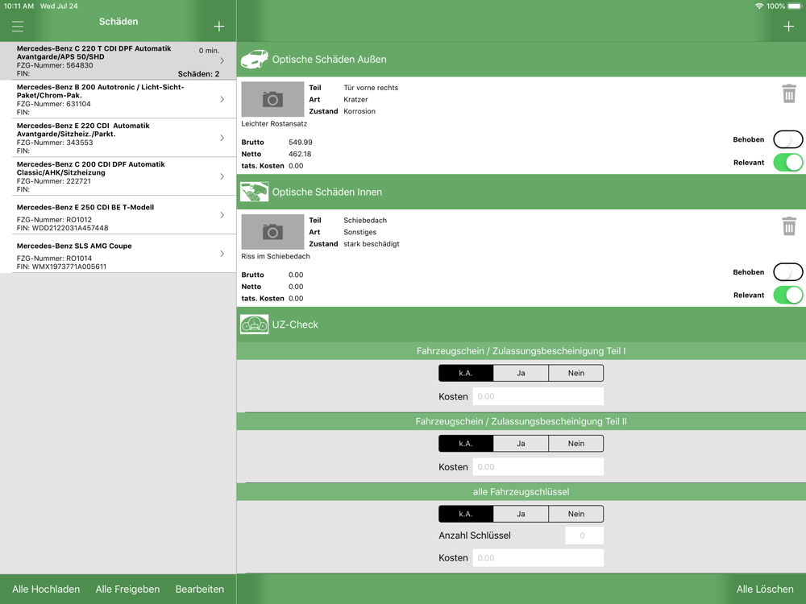
Task: Select Mercedes-Benz E 220 CDI Automatik vehicle name
Action: coord(83,130)
